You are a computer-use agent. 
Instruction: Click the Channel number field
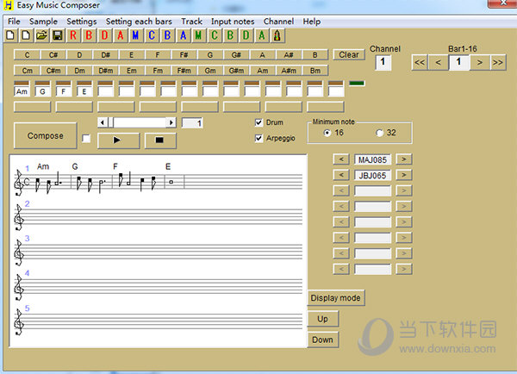click(x=383, y=62)
